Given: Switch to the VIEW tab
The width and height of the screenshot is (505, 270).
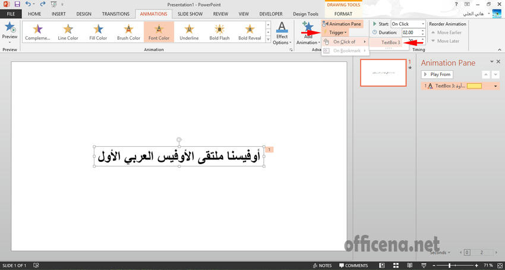Looking at the screenshot, I should point(244,14).
